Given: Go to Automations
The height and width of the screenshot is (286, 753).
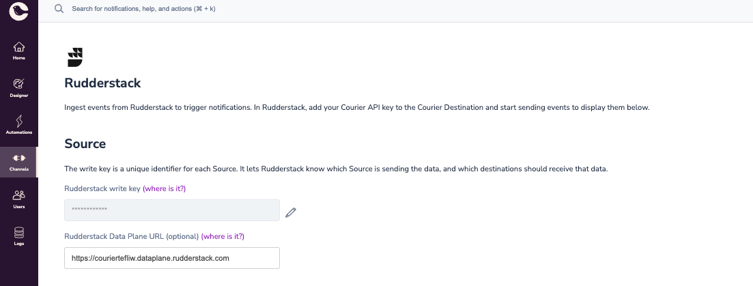Looking at the screenshot, I should pyautogui.click(x=18, y=125).
